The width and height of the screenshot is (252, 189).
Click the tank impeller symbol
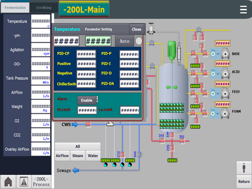pyautogui.click(x=172, y=87)
